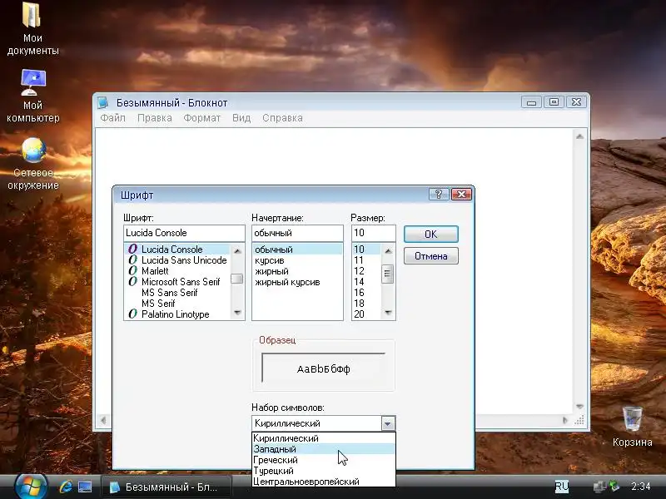Choose Центральноевропейский from the dropdown list

coord(324,482)
